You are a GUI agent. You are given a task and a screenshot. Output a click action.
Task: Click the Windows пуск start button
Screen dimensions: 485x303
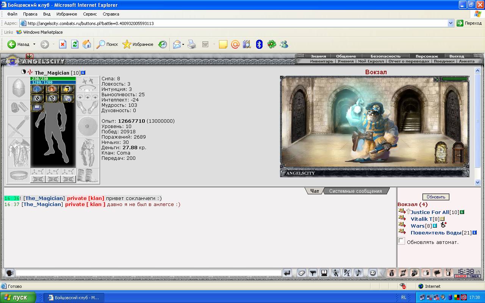click(x=18, y=297)
